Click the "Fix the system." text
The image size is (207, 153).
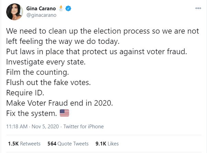click(32, 112)
